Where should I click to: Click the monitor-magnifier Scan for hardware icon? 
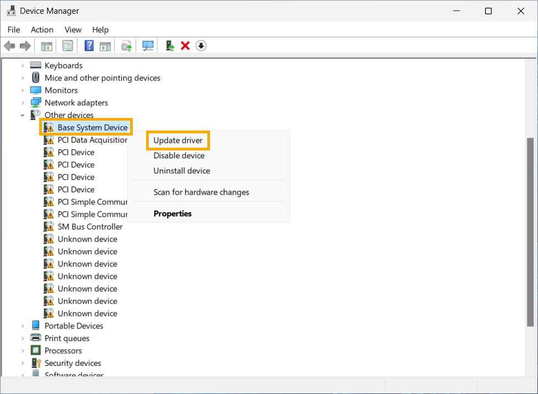point(148,46)
